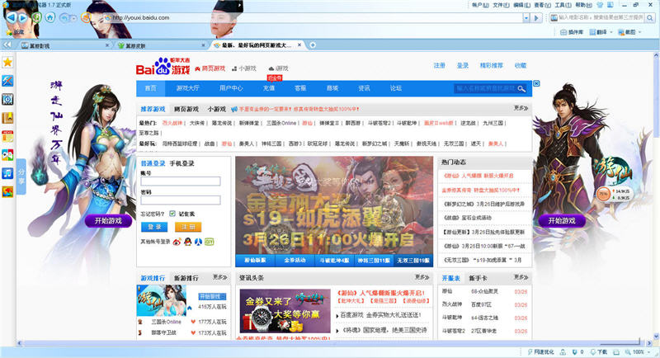Screen dimensions: 660x358
Task: Open the 帮助 menu
Action: click(583, 5)
